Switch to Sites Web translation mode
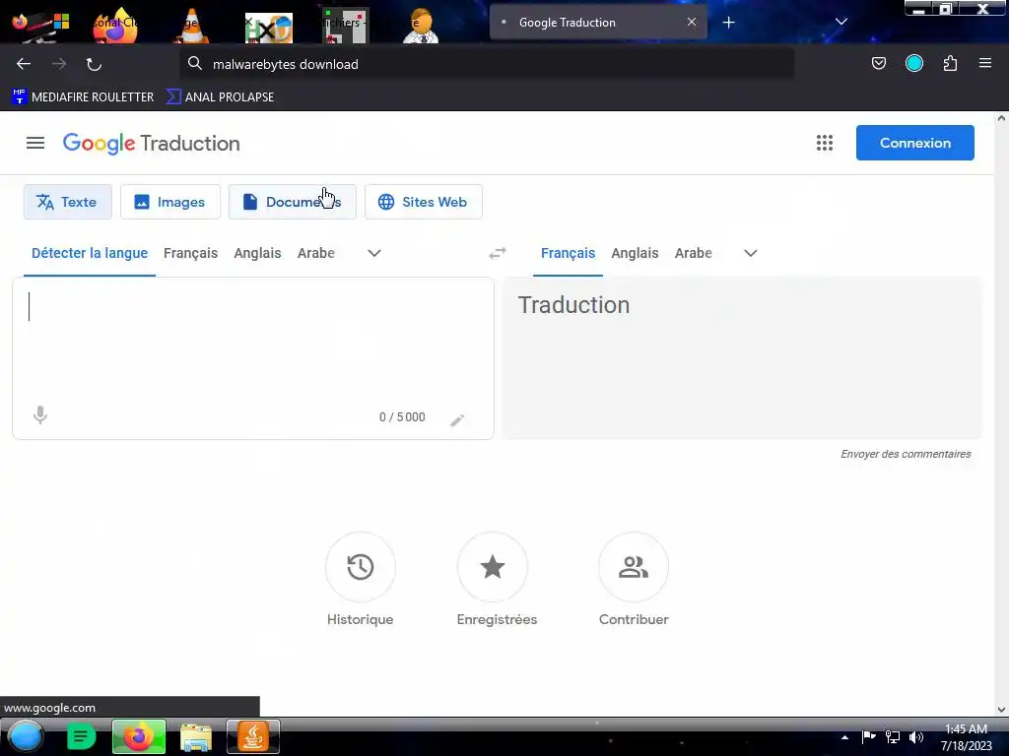This screenshot has width=1009, height=756. click(x=423, y=202)
